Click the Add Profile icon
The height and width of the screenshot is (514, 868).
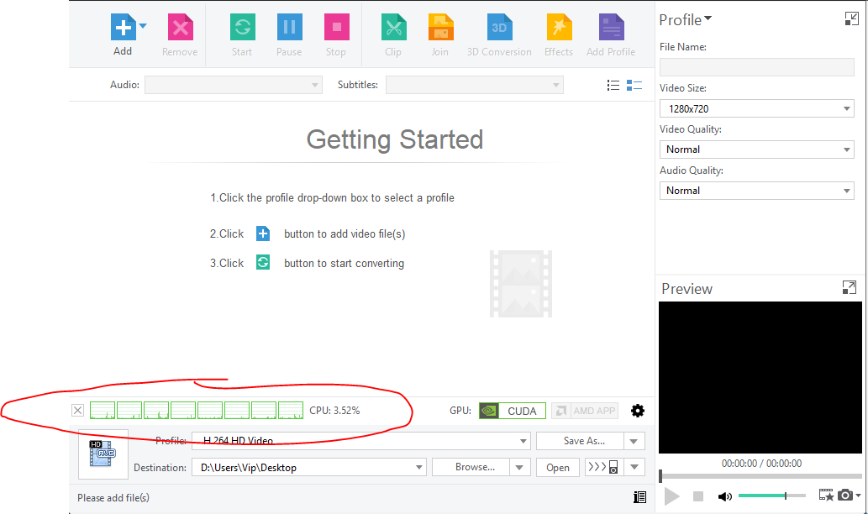click(x=611, y=27)
